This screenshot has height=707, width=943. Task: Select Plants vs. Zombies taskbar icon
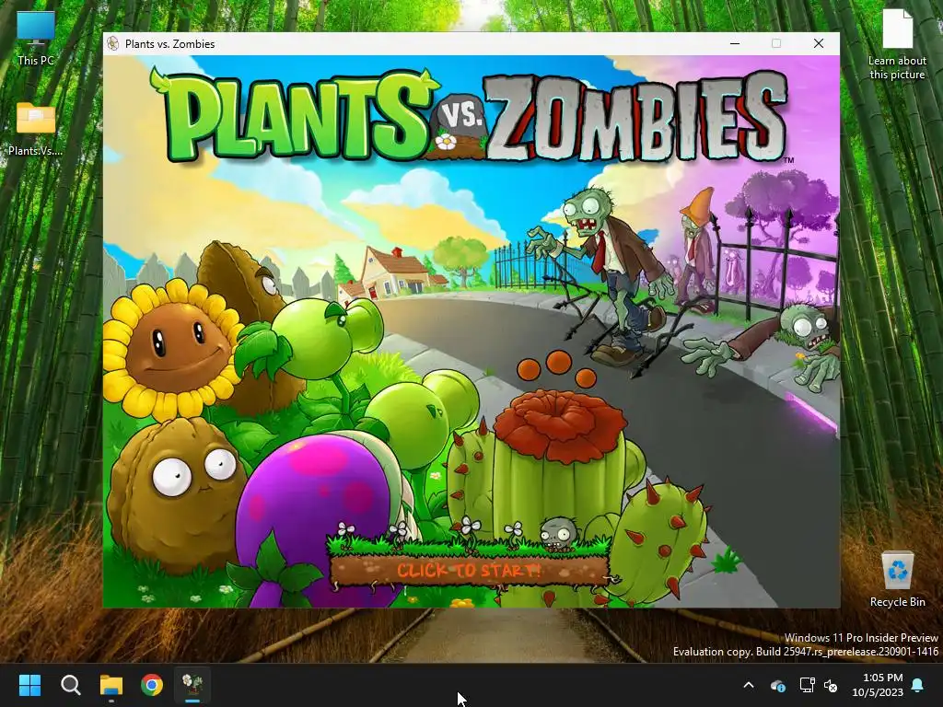(192, 685)
